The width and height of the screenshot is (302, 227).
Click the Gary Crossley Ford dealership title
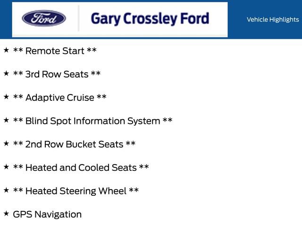pos(150,18)
